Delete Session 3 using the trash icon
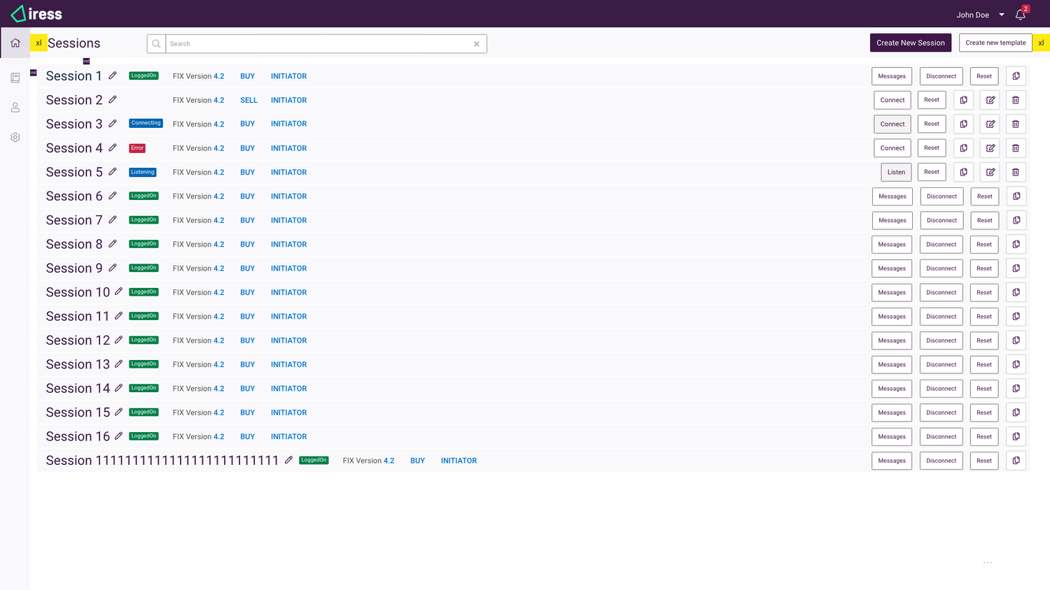The width and height of the screenshot is (1050, 590). point(1016,124)
